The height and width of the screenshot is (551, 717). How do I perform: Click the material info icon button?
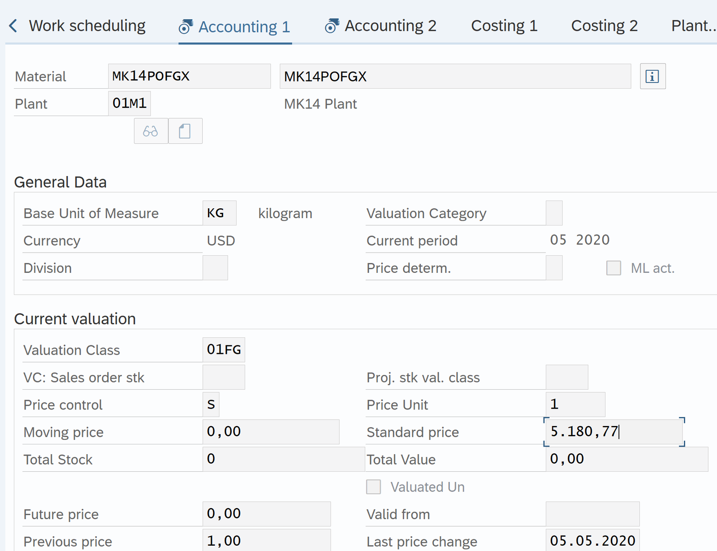point(652,77)
